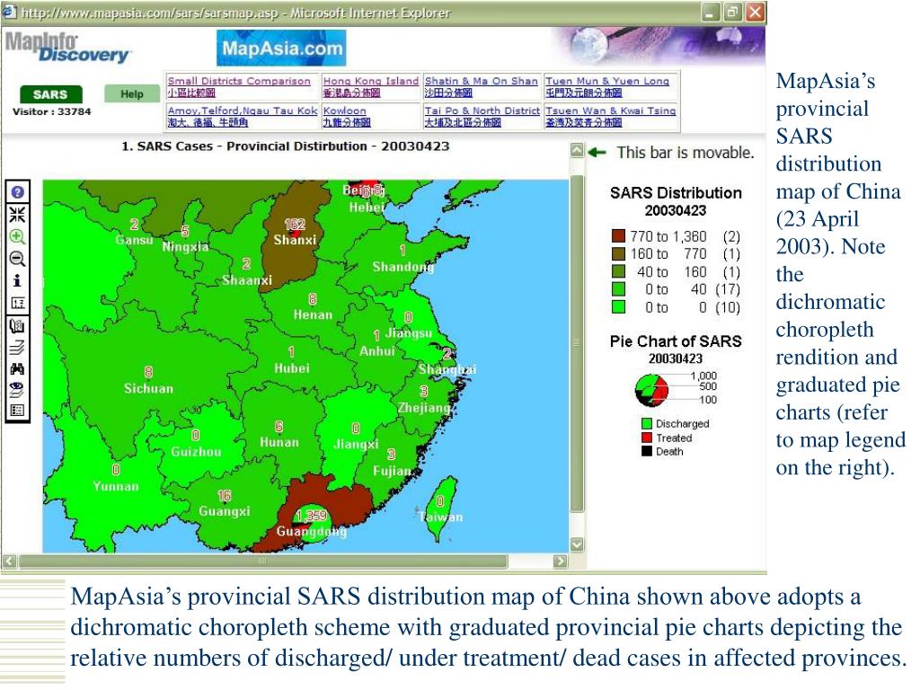This screenshot has height=690, width=920.
Task: Click the SARS green button
Action: pos(50,94)
